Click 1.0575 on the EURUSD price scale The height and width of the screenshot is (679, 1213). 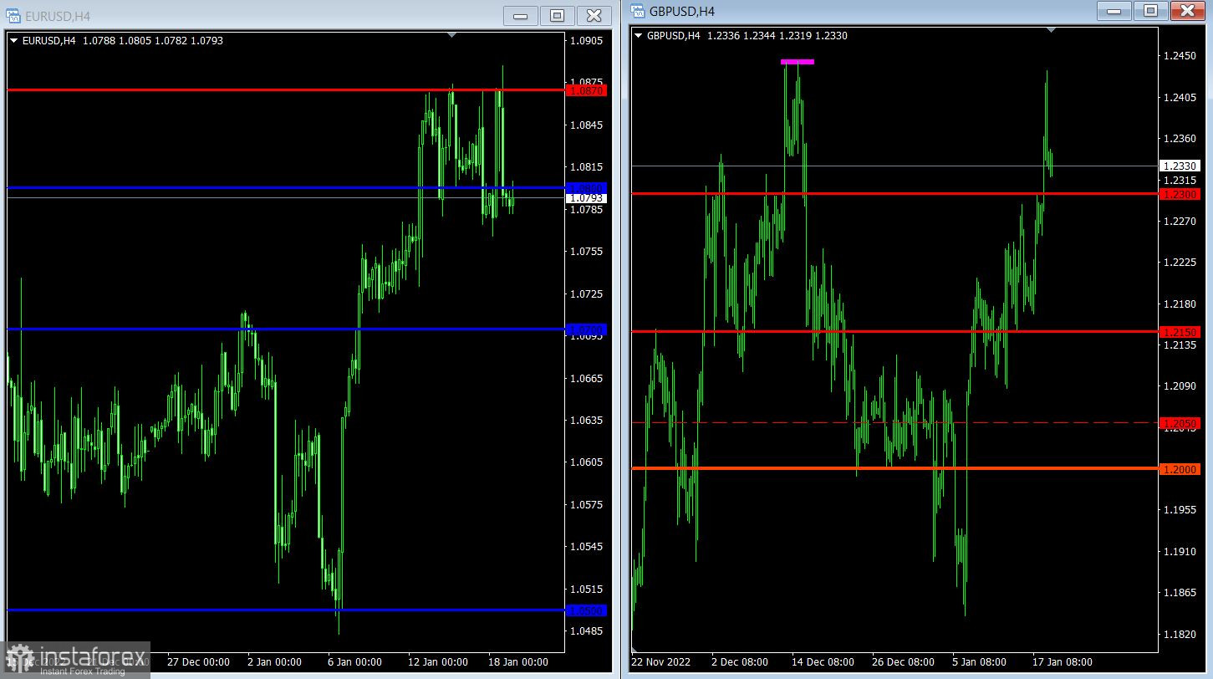coord(585,505)
